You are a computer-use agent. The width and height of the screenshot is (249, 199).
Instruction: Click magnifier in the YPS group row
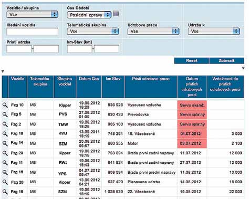[5, 172]
